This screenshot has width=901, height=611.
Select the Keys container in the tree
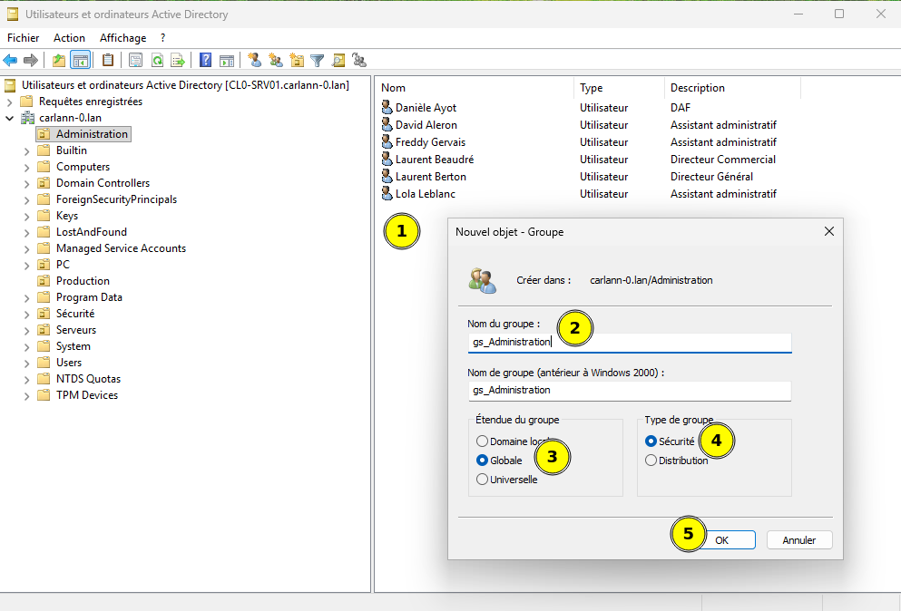(66, 216)
